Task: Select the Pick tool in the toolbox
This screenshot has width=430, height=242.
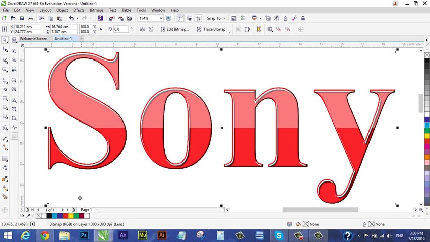Action: coord(5,40)
